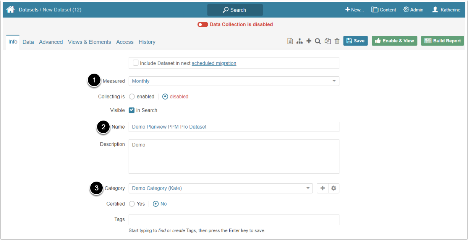Add new category with plus button

click(322, 188)
